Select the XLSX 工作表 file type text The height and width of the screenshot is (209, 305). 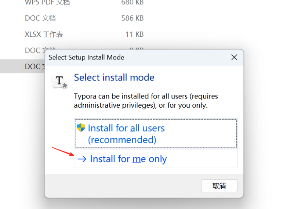coord(44,35)
